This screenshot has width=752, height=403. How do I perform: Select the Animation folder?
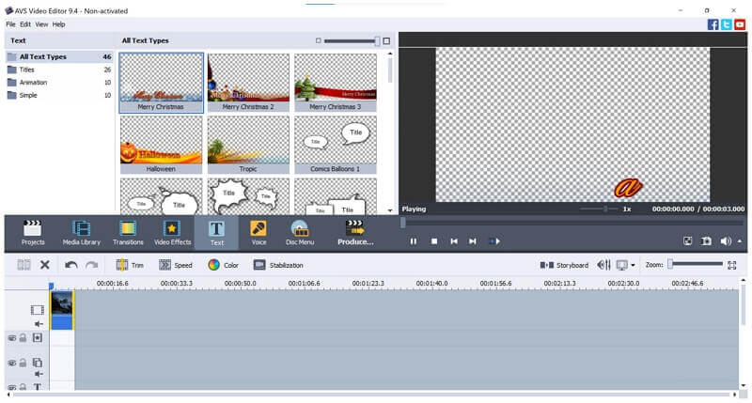point(59,83)
